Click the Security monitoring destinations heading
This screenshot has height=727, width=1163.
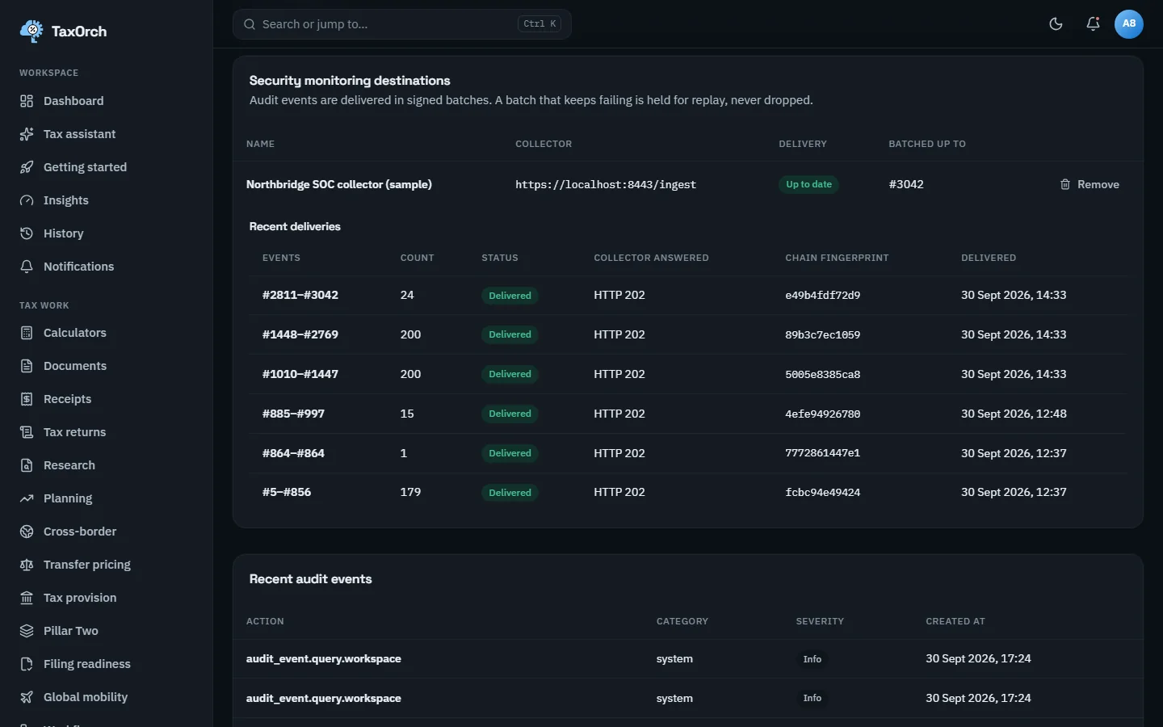[350, 81]
